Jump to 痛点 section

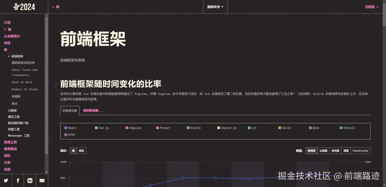tap(15, 104)
